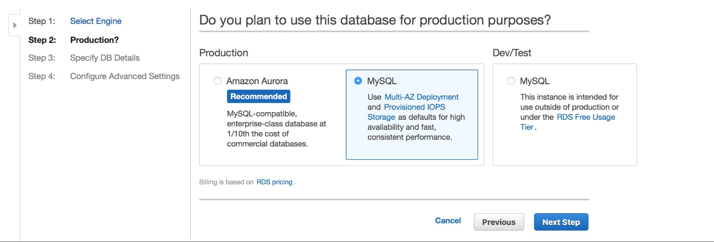
Task: Click the Production heading text
Action: [x=224, y=53]
